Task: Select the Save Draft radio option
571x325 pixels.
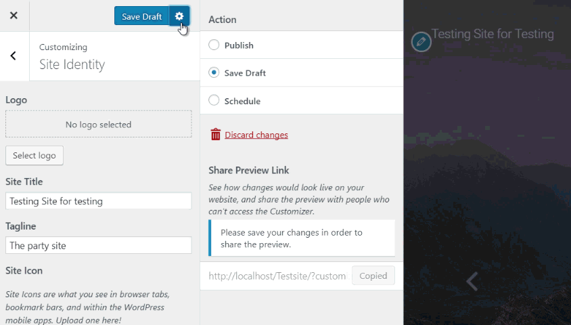Action: tap(214, 72)
